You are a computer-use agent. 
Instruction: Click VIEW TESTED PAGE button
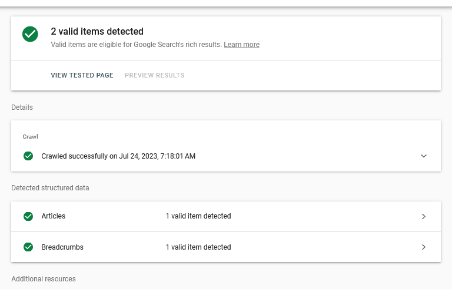click(82, 75)
